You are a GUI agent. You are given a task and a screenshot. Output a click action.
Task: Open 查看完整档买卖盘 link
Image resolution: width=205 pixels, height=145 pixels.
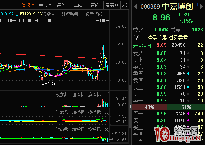point(168,38)
